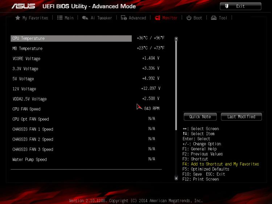This screenshot has width=272, height=204.
Task: Go to the Advanced tab
Action: pyautogui.click(x=137, y=18)
